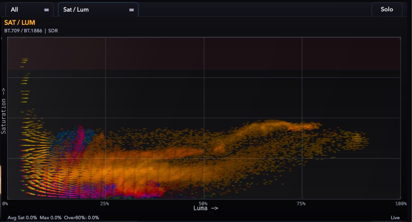The height and width of the screenshot is (222, 412).
Task: Click the 25% luma axis label
Action: [x=104, y=204]
